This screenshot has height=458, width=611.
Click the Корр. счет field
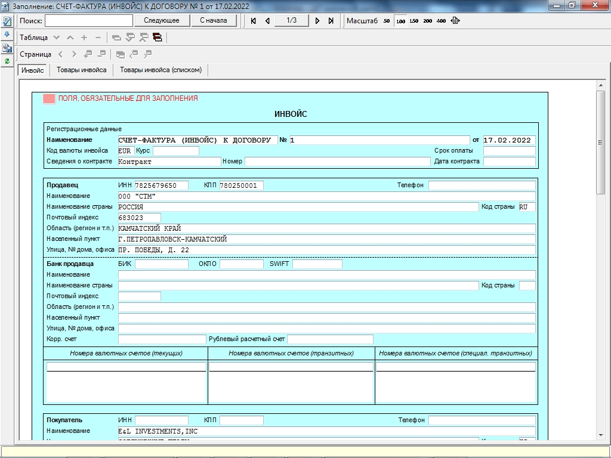[x=162, y=339]
